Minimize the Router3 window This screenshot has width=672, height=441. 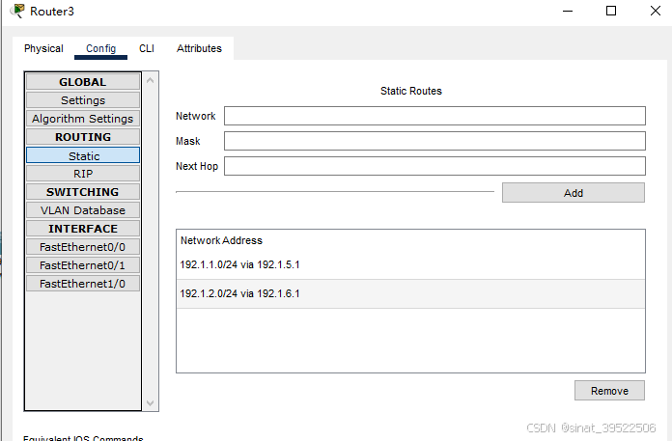click(568, 12)
